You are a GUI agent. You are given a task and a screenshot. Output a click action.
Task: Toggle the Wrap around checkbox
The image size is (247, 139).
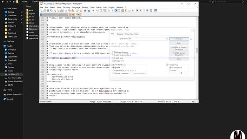[113, 61]
